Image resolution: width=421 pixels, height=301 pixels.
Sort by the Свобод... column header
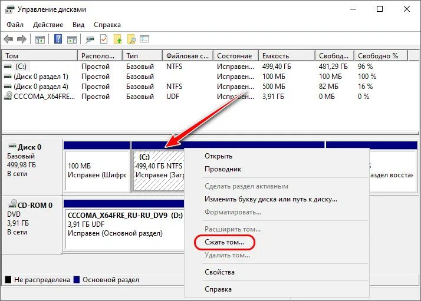(334, 55)
